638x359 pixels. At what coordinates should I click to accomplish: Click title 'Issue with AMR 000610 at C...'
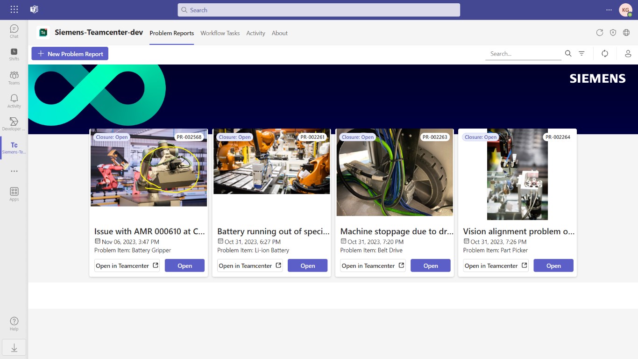coord(149,231)
